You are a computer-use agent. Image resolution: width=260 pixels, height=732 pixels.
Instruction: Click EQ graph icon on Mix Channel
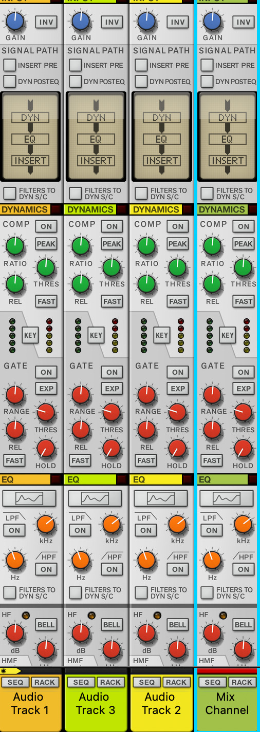click(x=227, y=498)
